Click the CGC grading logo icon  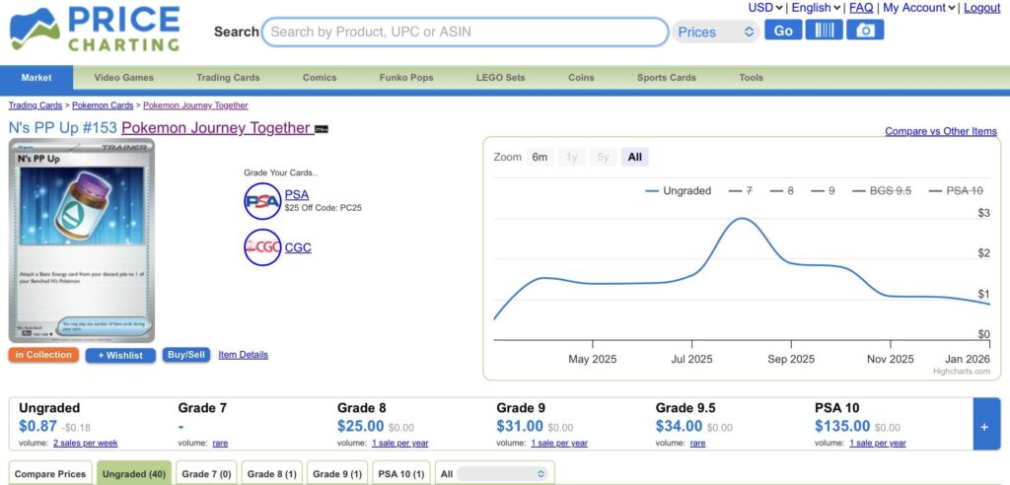click(x=262, y=247)
